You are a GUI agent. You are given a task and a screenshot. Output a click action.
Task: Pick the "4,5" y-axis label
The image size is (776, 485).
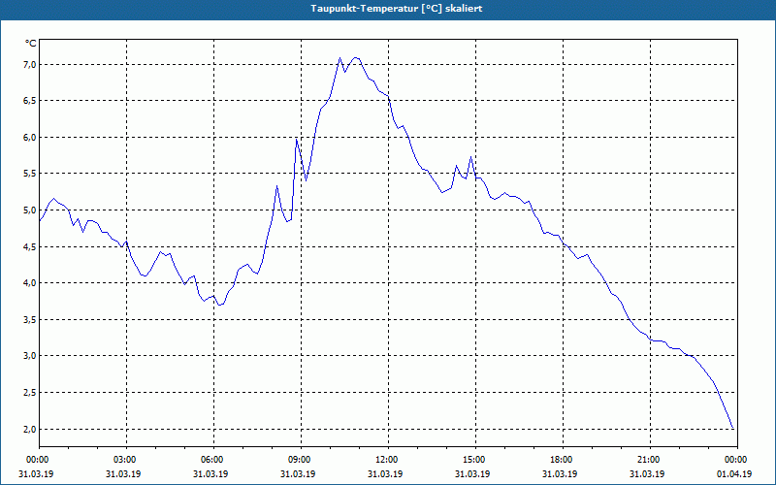coord(30,246)
